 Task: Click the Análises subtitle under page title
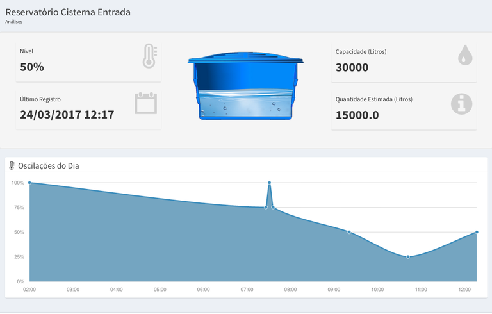[13, 21]
